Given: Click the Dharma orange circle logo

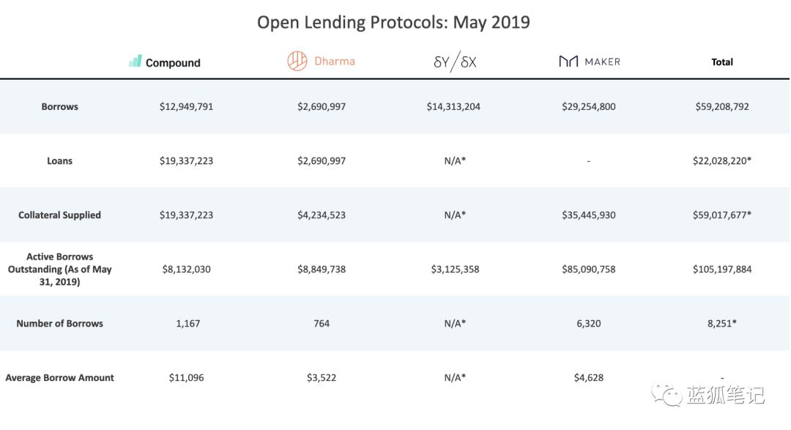Looking at the screenshot, I should click(x=297, y=61).
